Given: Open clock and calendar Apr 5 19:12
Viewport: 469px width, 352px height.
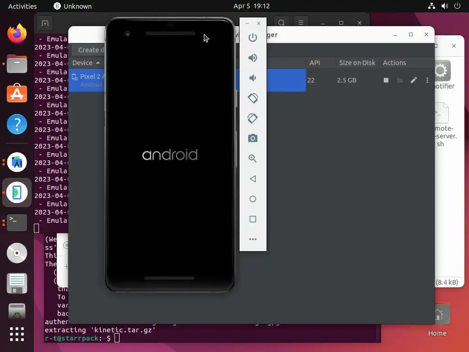Looking at the screenshot, I should click(251, 6).
